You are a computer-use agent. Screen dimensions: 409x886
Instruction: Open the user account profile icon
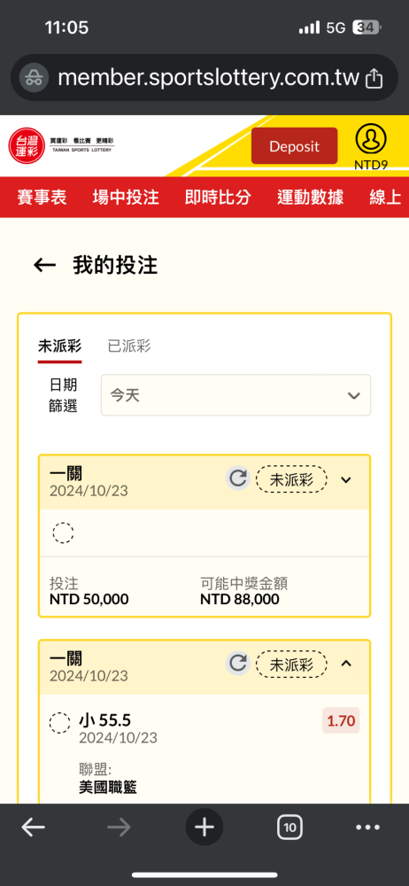(371, 139)
